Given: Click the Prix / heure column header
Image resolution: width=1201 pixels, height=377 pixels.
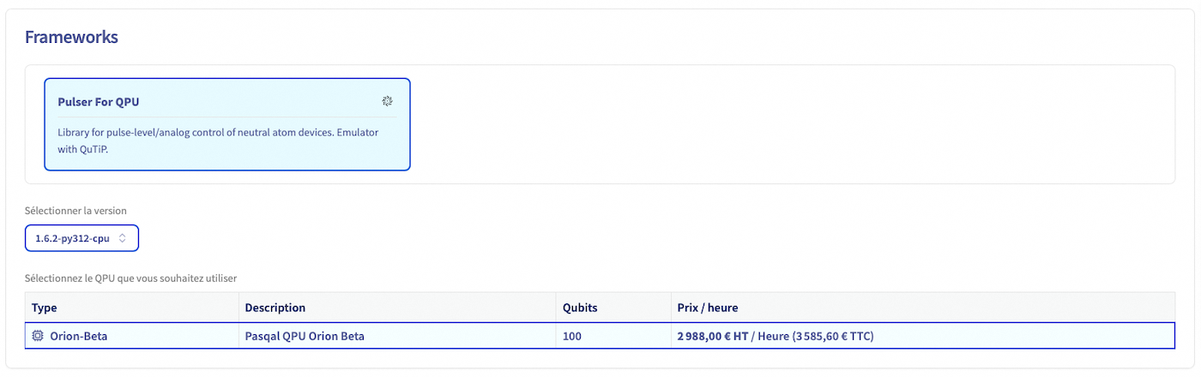Looking at the screenshot, I should click(x=707, y=308).
